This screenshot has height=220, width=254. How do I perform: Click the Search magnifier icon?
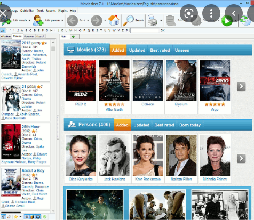pos(128,20)
